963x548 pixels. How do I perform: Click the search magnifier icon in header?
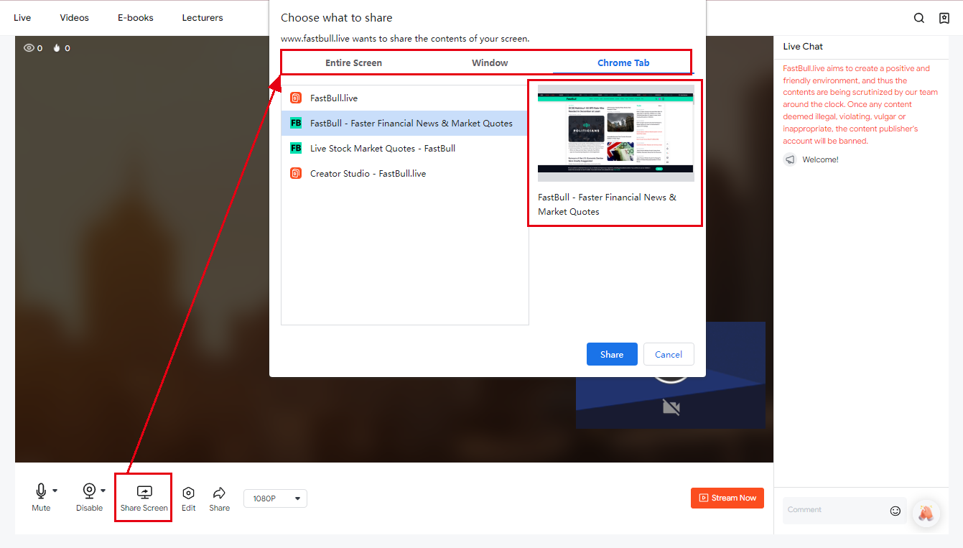coord(919,18)
